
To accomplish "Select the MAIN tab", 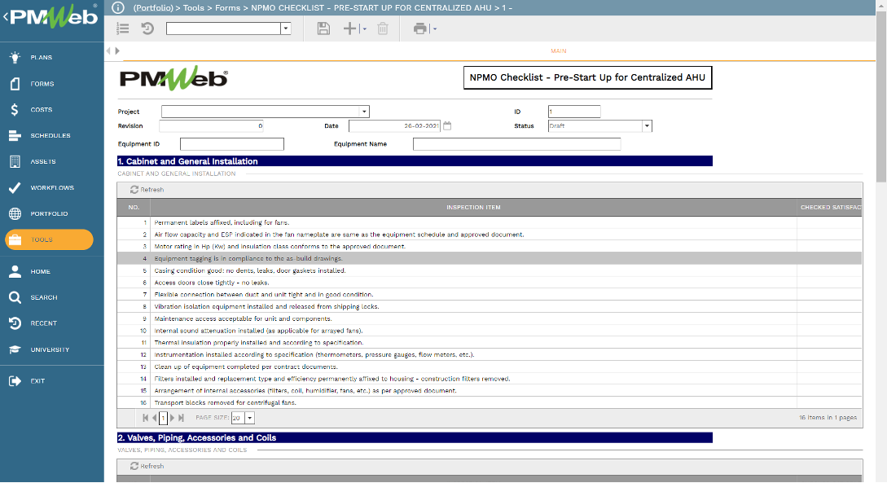I will pyautogui.click(x=558, y=50).
